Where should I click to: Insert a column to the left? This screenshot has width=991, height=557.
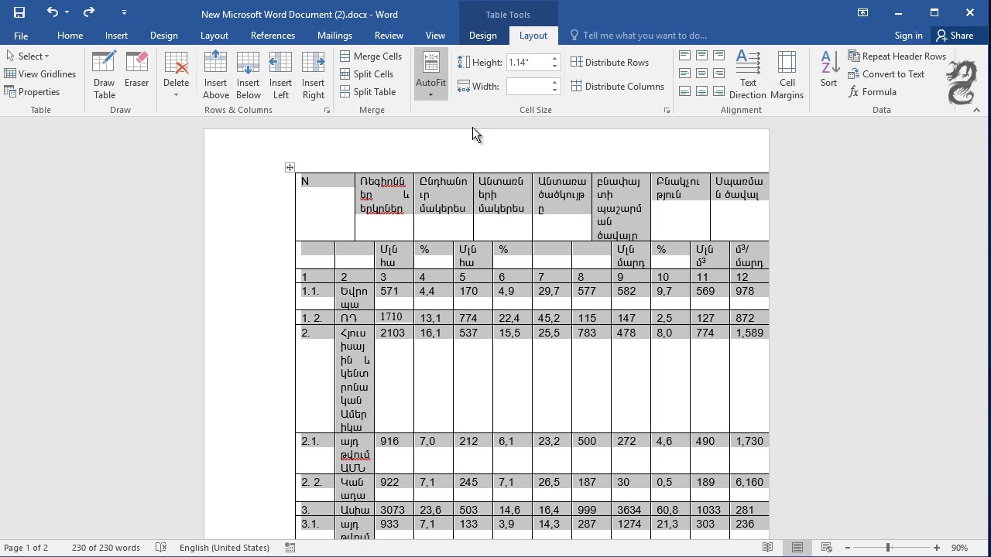point(280,75)
